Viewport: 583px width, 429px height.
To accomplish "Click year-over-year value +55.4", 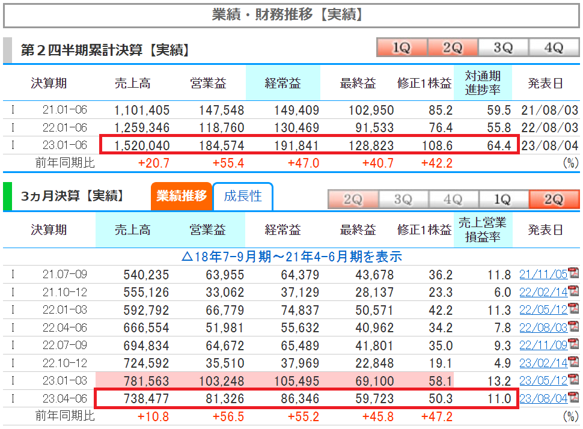I will 228,163.
